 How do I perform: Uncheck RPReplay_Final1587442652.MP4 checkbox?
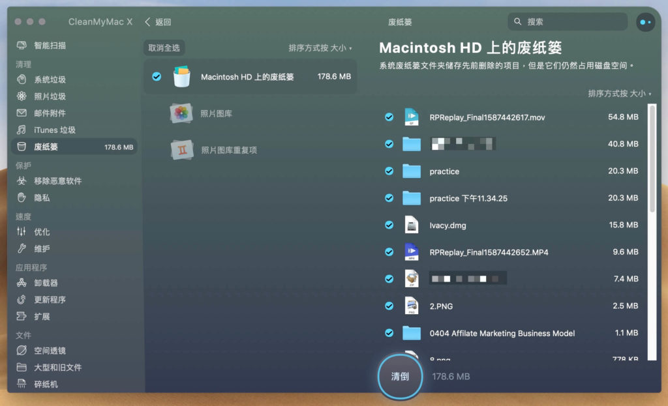pos(389,252)
